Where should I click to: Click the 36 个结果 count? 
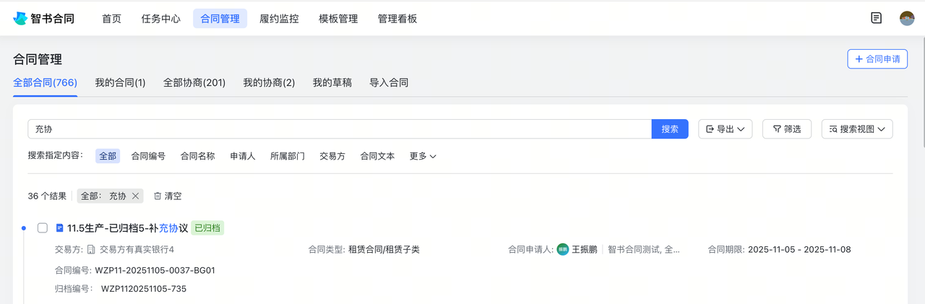[47, 196]
